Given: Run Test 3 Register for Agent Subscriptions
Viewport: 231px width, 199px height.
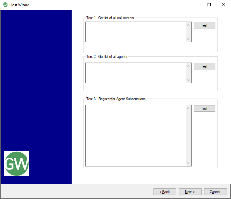Looking at the screenshot, I should coord(204,109).
